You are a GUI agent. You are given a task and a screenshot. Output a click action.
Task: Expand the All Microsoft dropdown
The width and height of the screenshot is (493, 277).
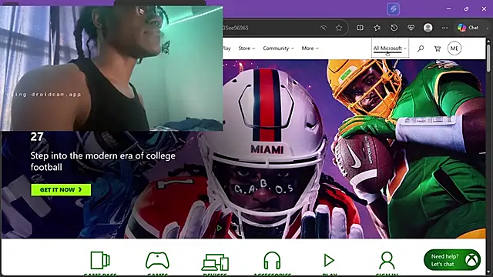(x=390, y=48)
